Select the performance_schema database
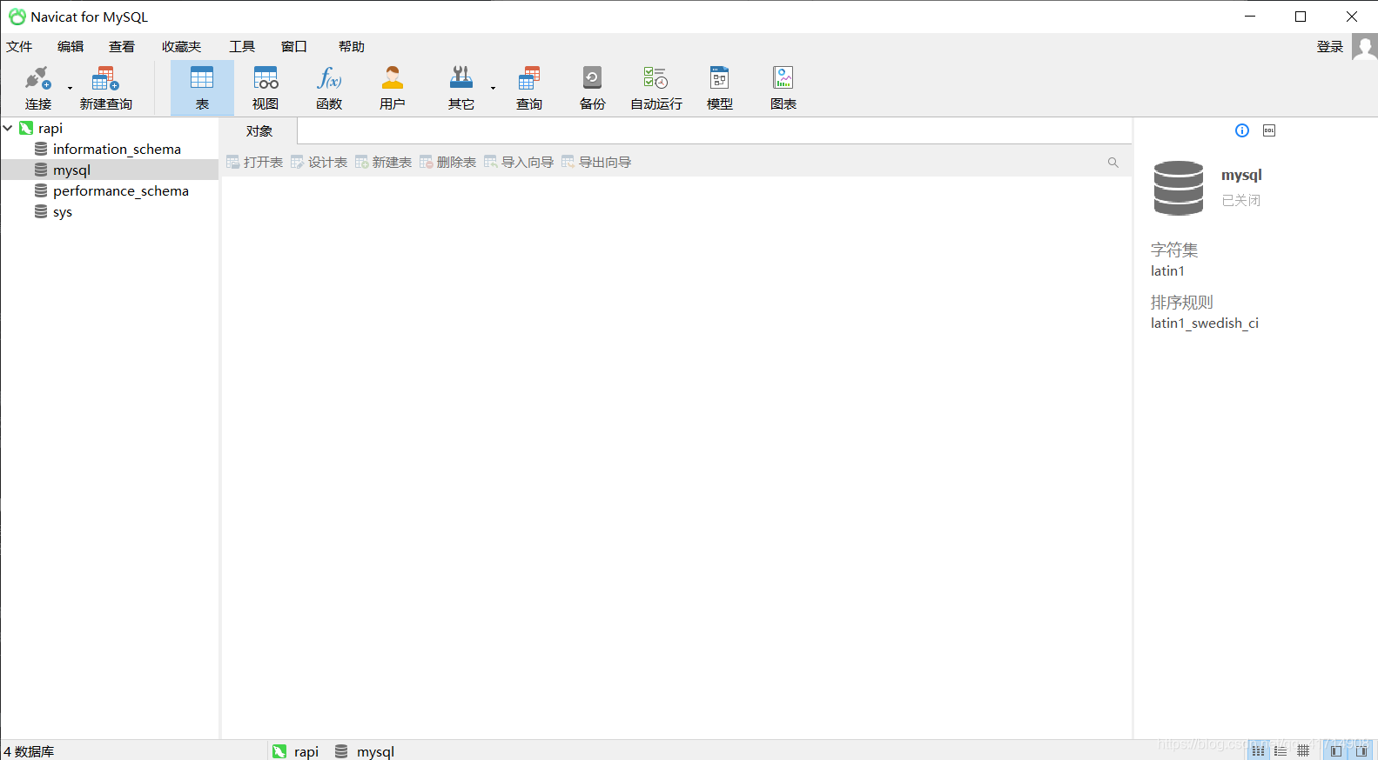 tap(121, 190)
